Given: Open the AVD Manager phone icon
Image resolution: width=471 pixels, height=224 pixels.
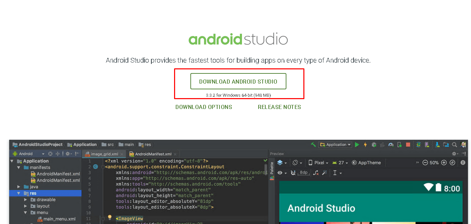Looking at the screenshot, I should click(x=427, y=144).
